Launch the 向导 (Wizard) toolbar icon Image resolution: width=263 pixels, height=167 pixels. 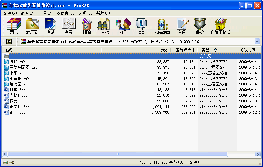(123, 26)
